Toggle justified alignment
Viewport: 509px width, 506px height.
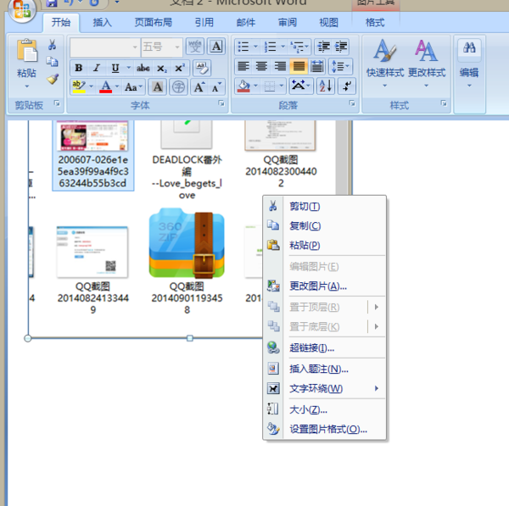(x=299, y=66)
